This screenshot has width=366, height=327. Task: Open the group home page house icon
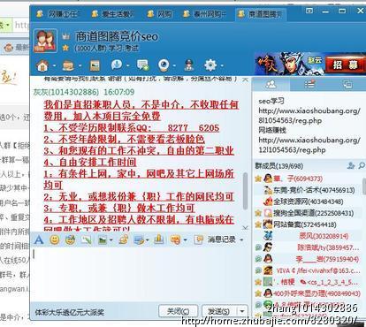coord(42,65)
